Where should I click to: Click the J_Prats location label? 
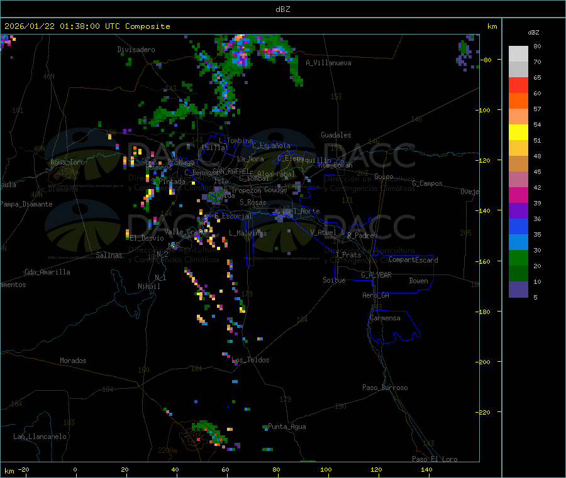(348, 255)
